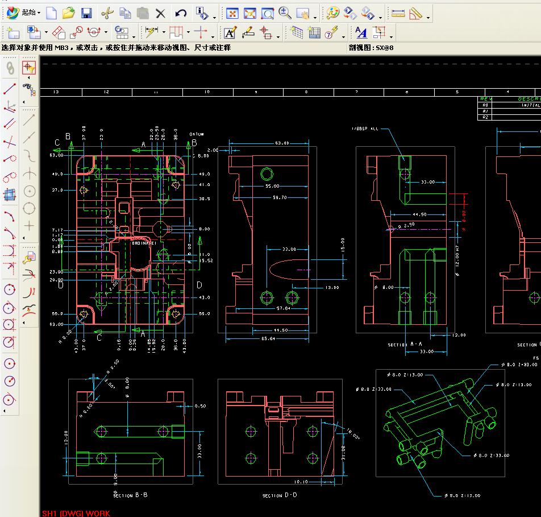Open a file with the yellow folder icon

pos(68,13)
